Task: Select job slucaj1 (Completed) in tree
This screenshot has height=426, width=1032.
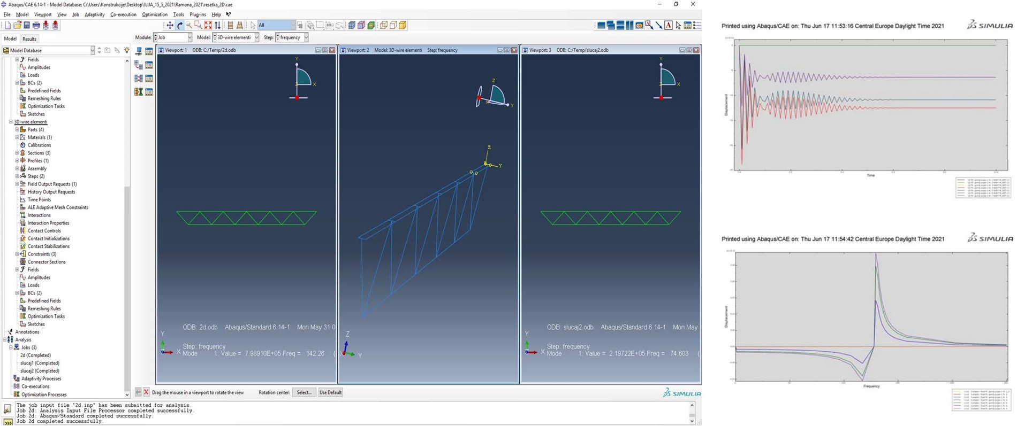Action: (40, 363)
